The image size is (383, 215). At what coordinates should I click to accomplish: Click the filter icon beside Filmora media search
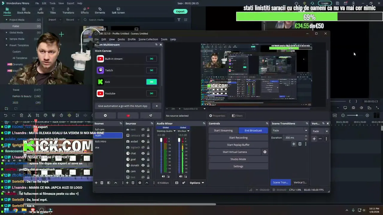[x=179, y=20]
